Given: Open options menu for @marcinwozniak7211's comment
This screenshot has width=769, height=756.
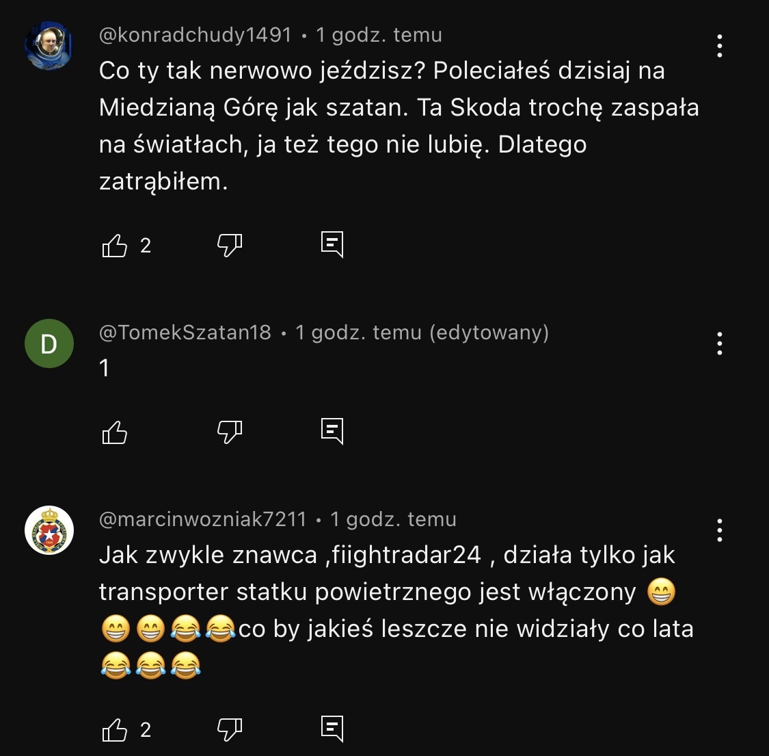Looking at the screenshot, I should coord(719,530).
